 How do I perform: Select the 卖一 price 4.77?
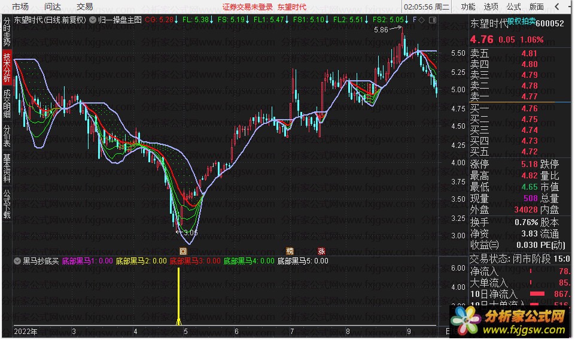tap(529, 96)
